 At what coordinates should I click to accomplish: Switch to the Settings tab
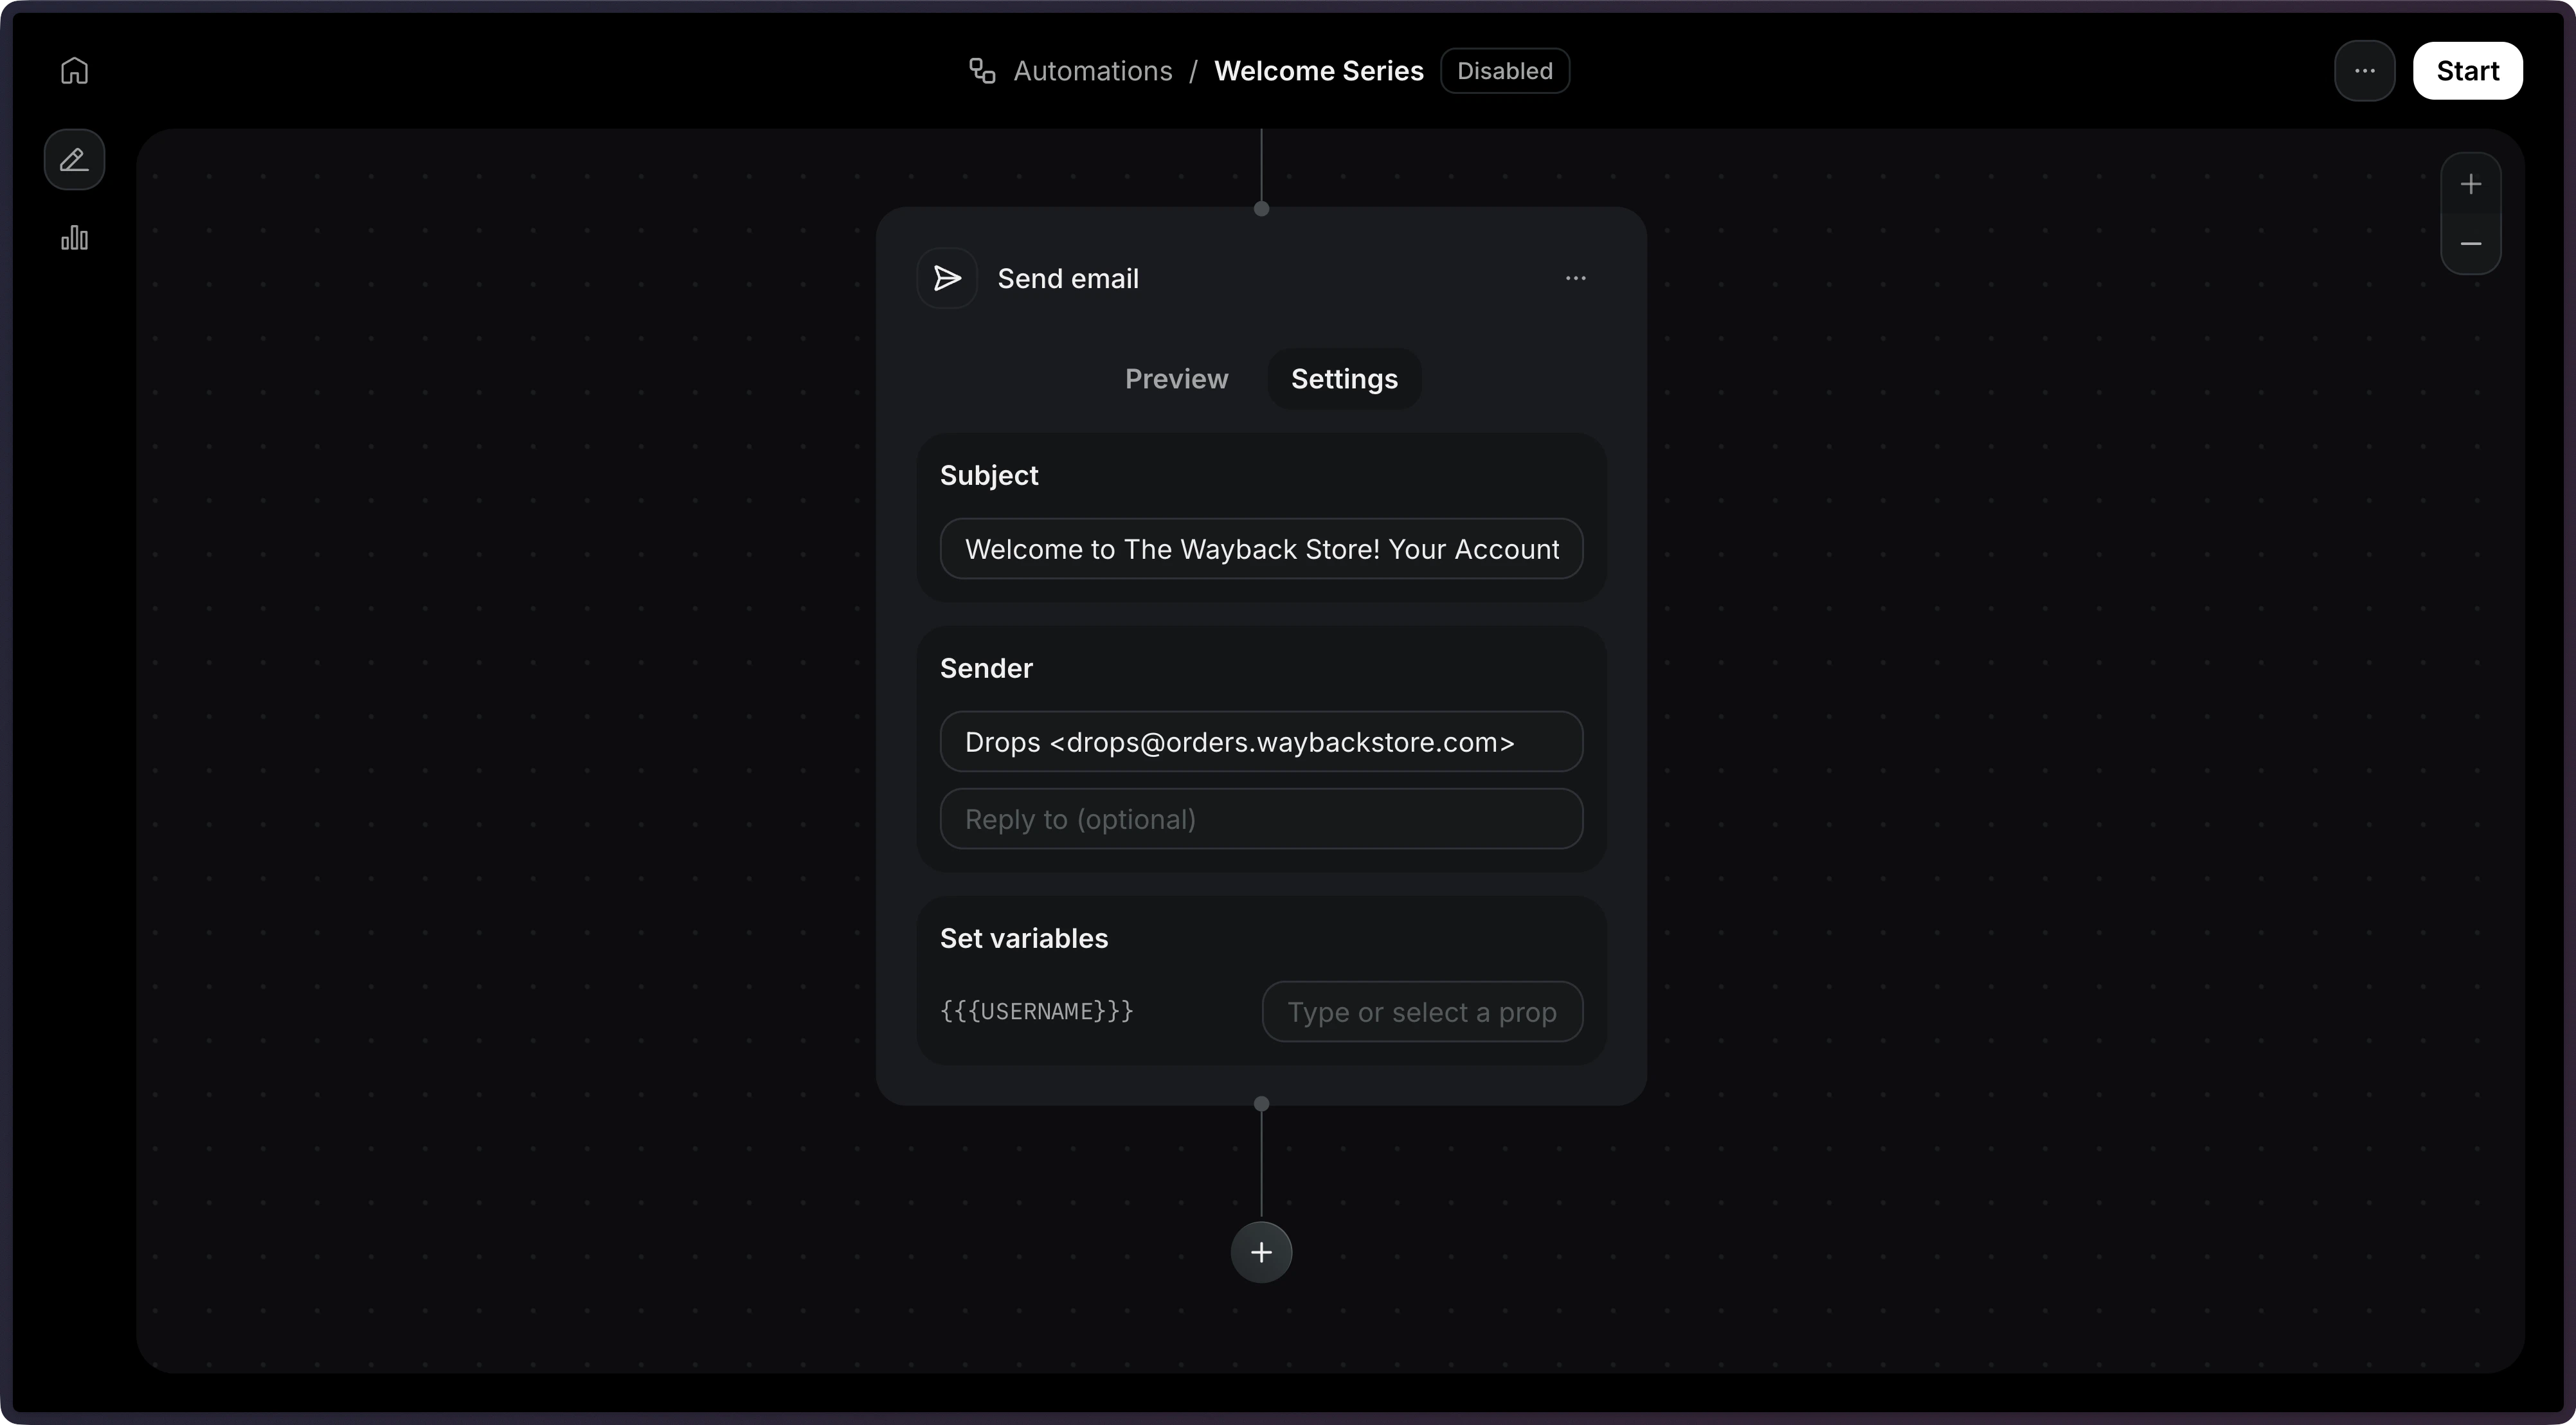1343,379
